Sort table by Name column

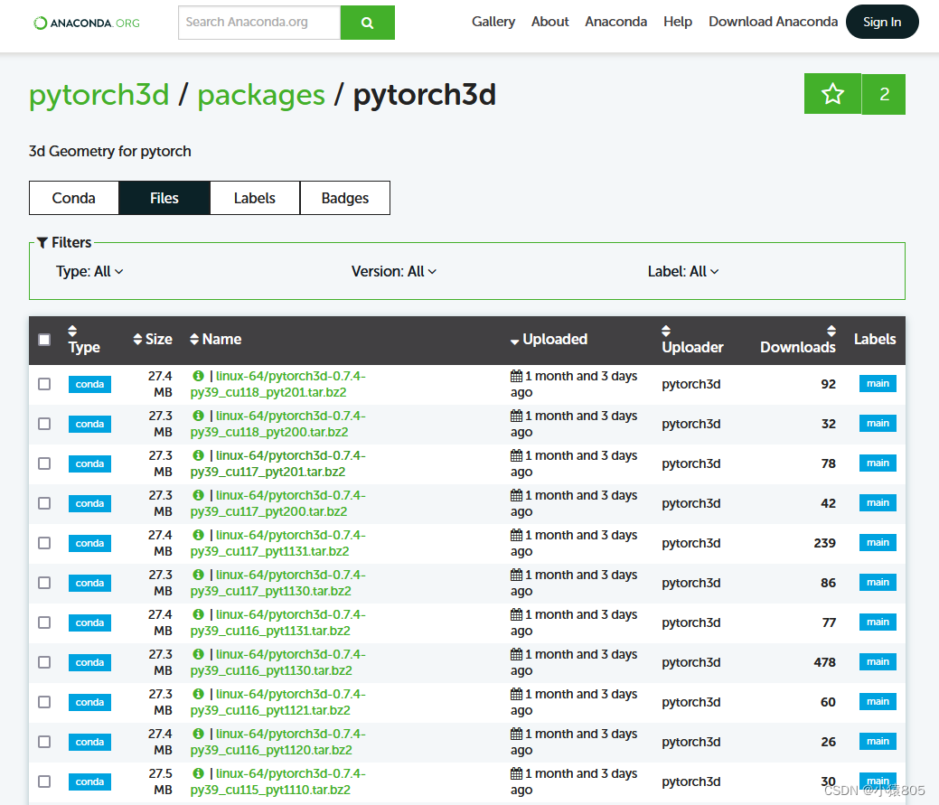(x=216, y=340)
